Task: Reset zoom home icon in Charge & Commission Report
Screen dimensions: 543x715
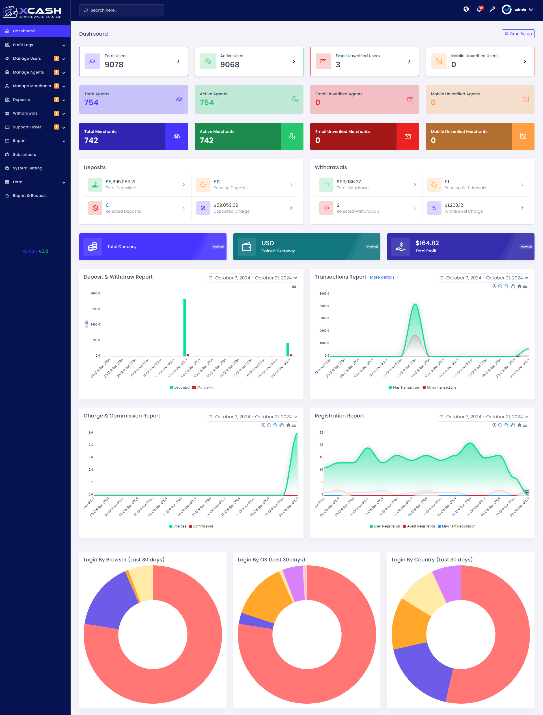Action: click(288, 425)
